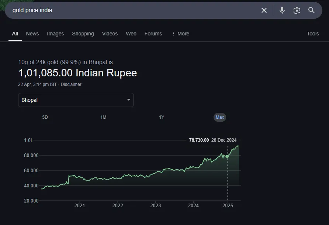Open search by image camera icon
The image size is (329, 225).
(297, 10)
